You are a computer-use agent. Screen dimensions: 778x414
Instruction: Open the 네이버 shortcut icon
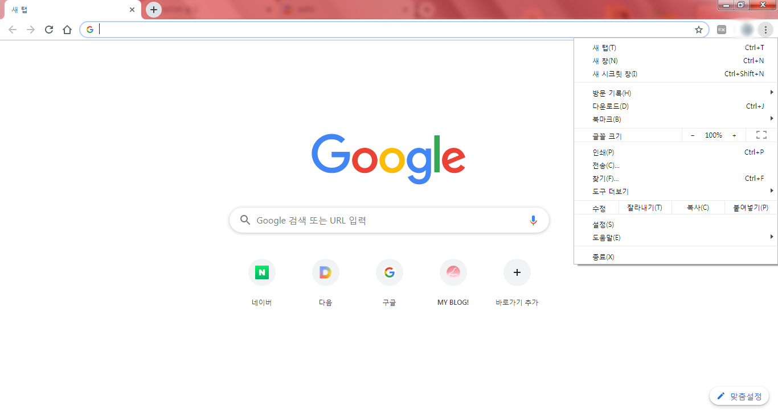point(262,272)
